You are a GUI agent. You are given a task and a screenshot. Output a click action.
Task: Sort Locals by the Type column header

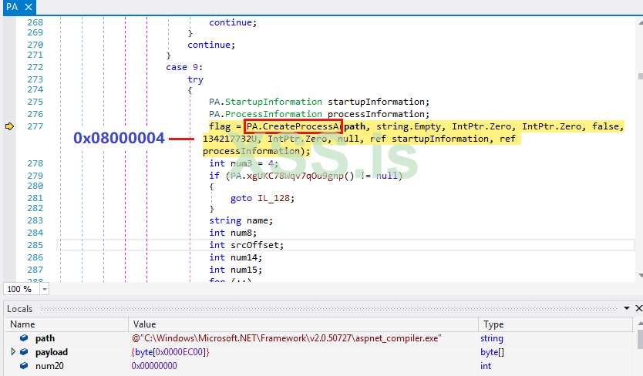(556, 324)
